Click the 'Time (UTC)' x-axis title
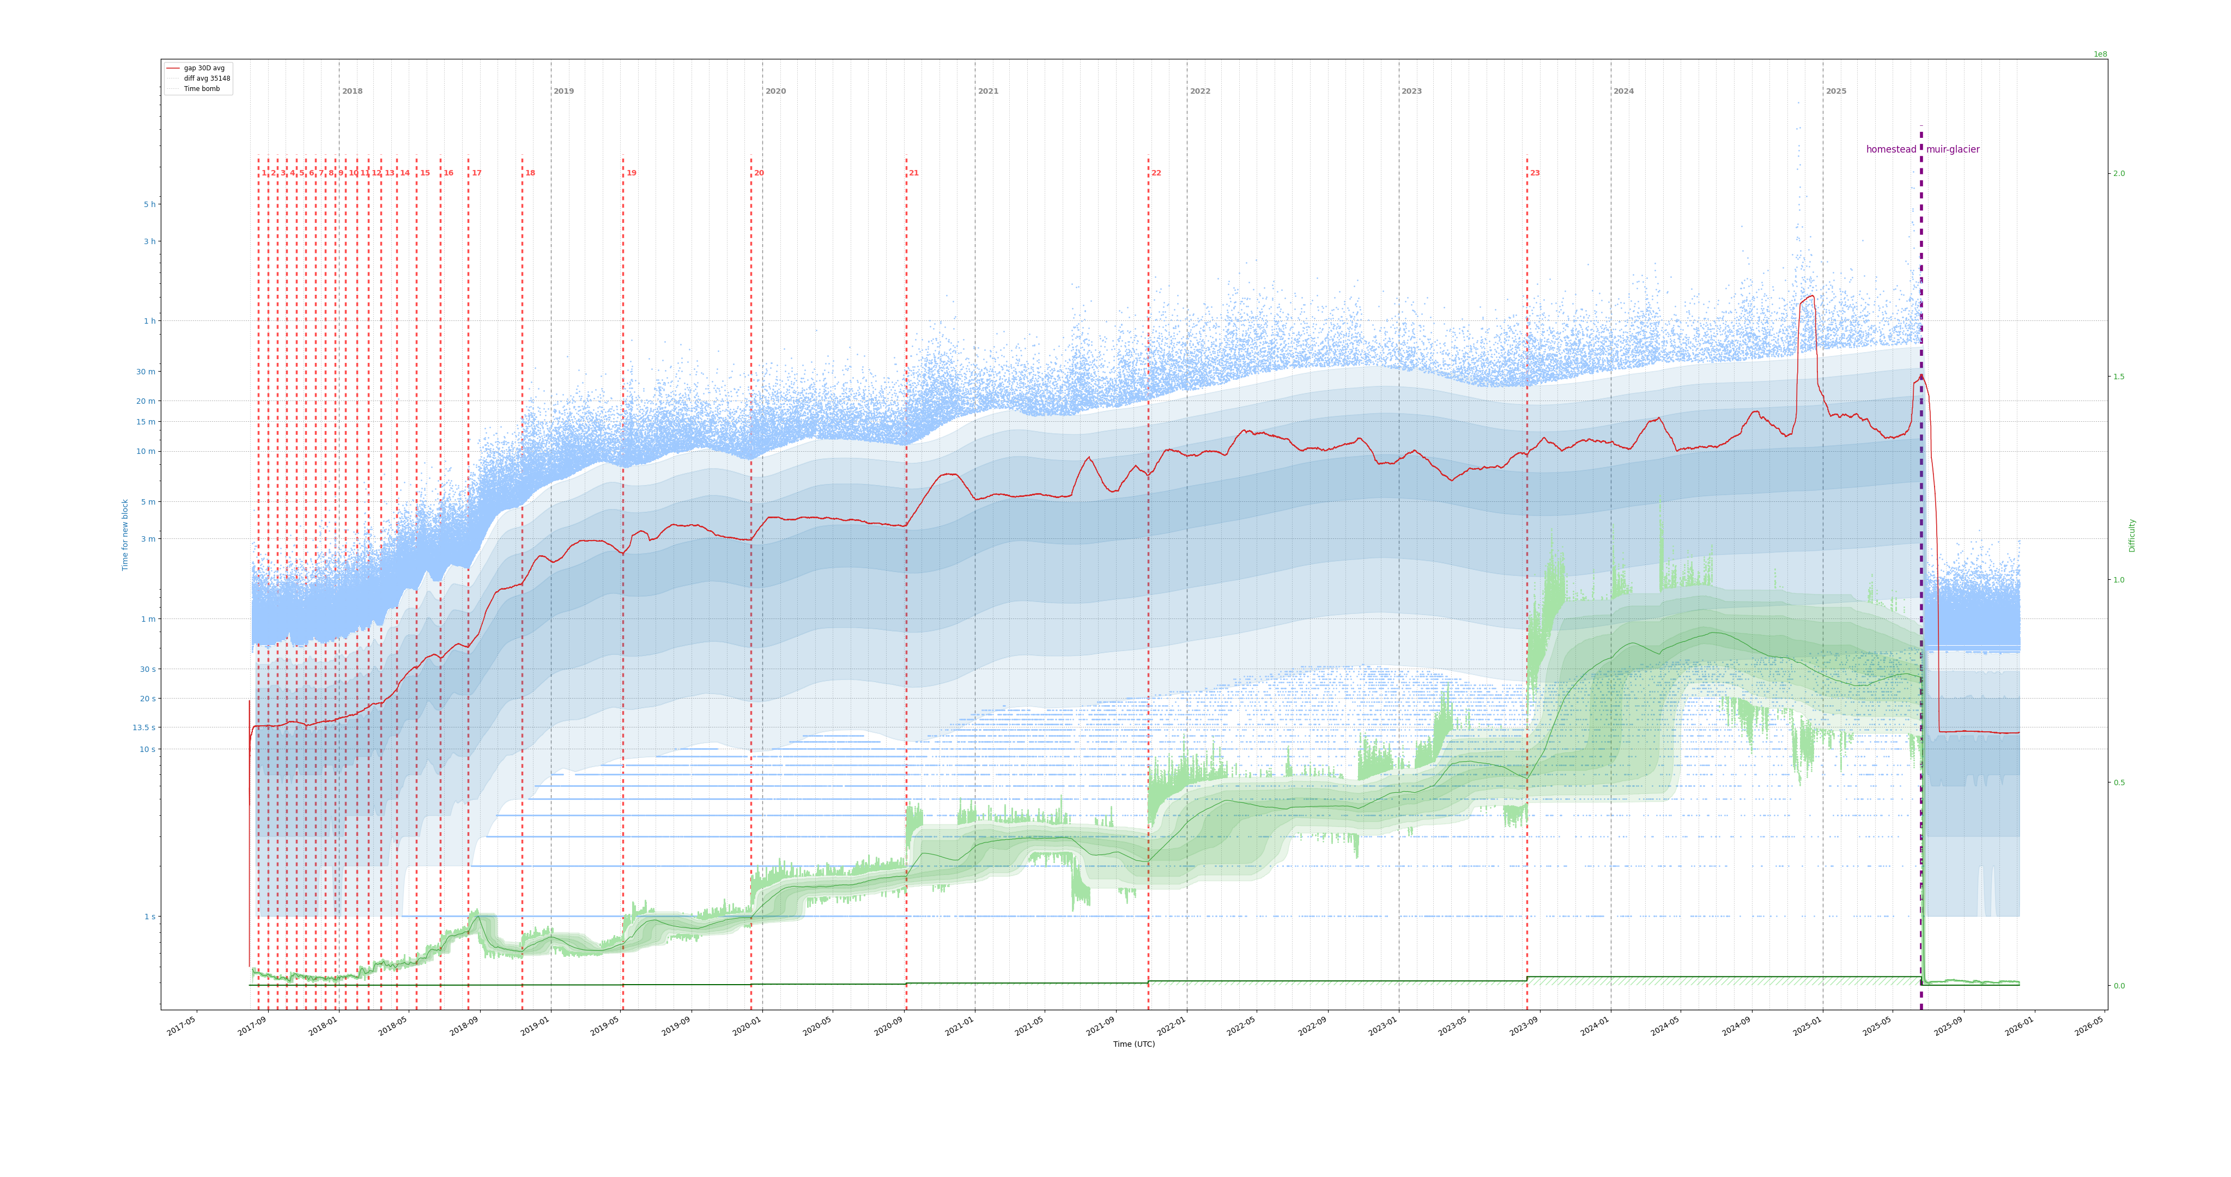Viewport: 2231px width, 1177px height. (x=1133, y=1045)
